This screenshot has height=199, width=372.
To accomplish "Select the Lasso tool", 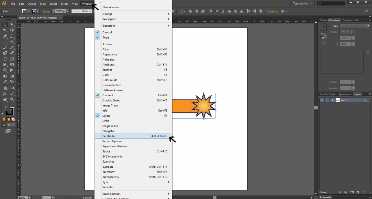I will click(x=12, y=30).
